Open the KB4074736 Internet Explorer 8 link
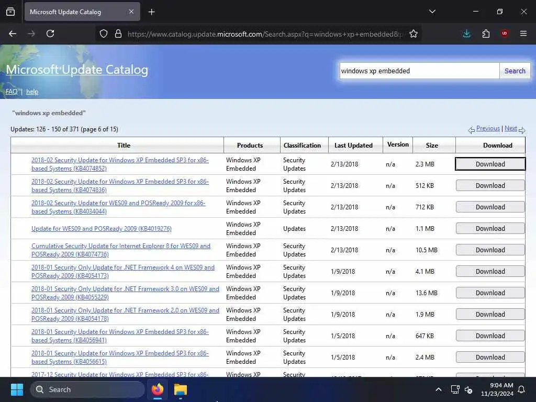The image size is (536, 402). click(x=121, y=250)
